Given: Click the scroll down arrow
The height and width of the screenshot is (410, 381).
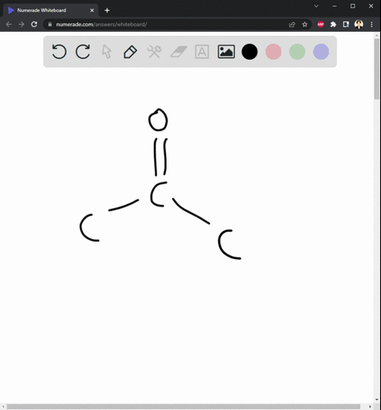Looking at the screenshot, I should pos(377,400).
